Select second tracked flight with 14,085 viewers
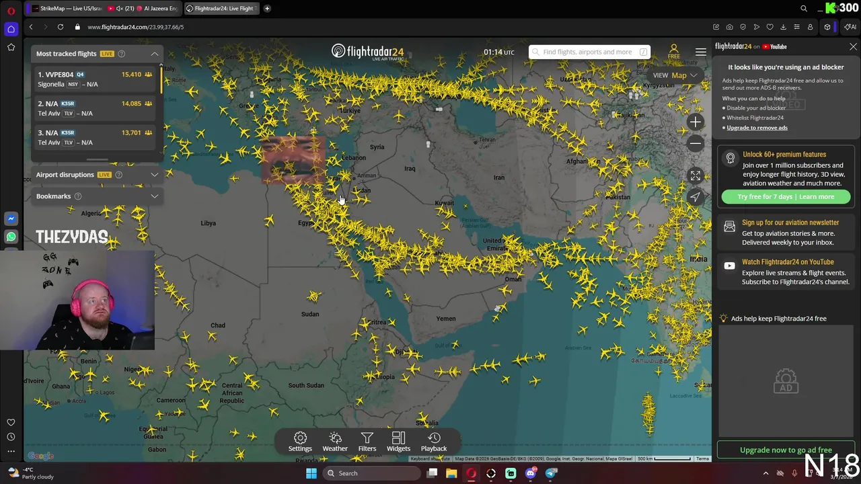 (x=95, y=108)
